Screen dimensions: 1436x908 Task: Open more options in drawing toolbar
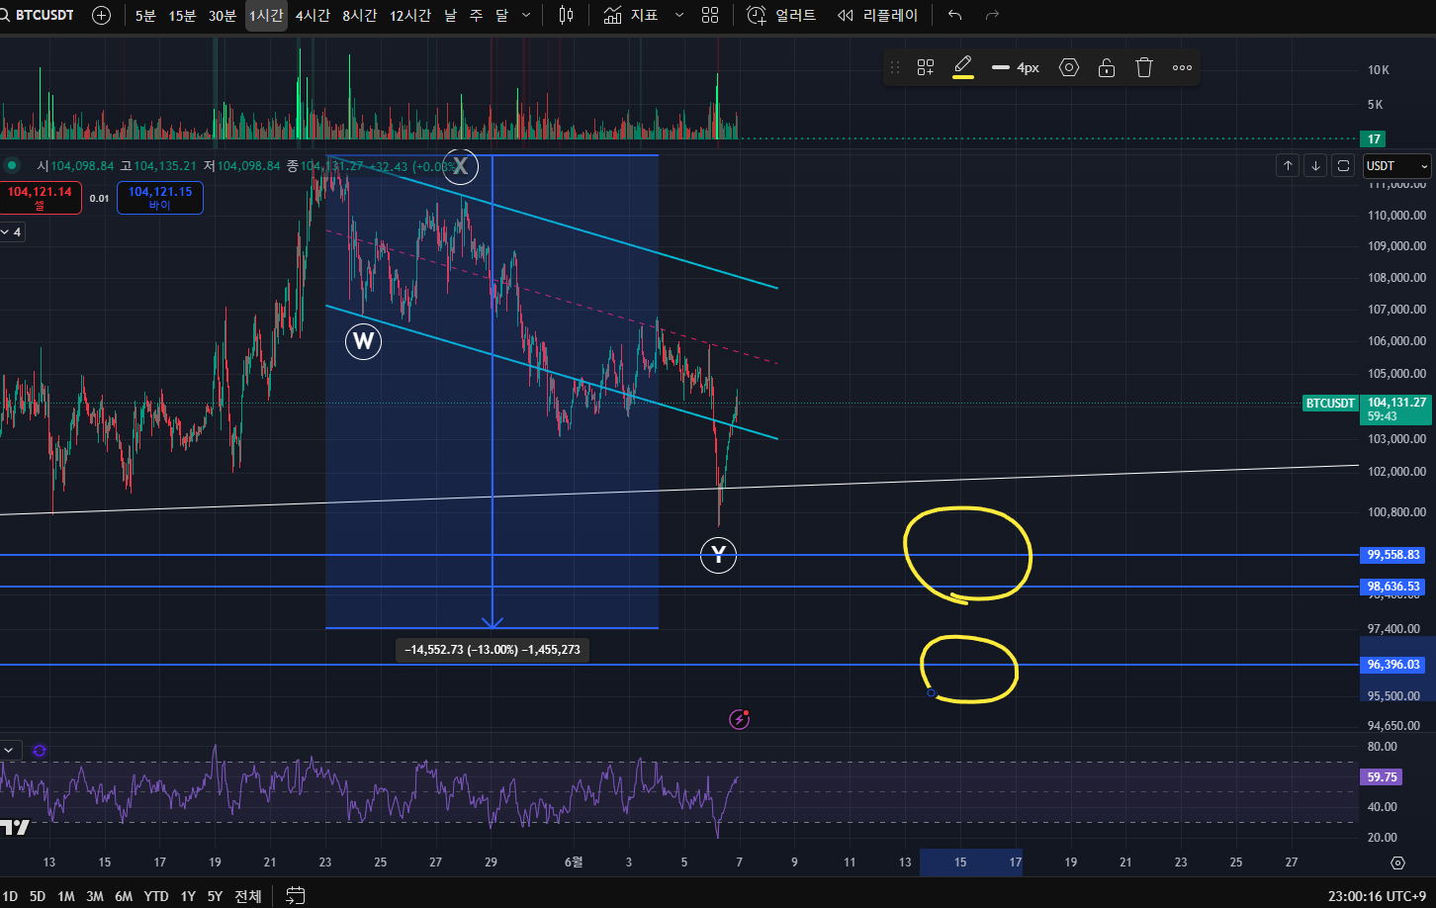[1182, 67]
